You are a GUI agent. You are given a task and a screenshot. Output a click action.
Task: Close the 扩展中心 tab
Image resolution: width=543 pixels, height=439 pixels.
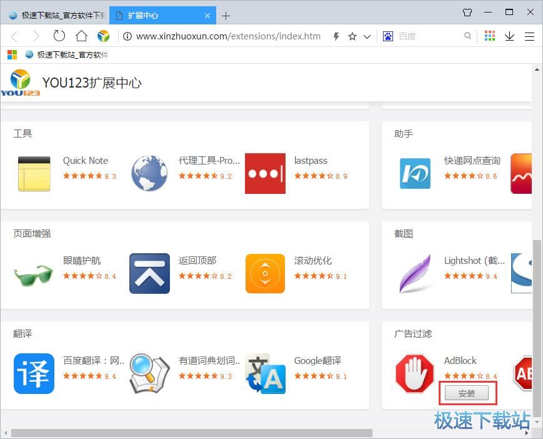point(207,16)
